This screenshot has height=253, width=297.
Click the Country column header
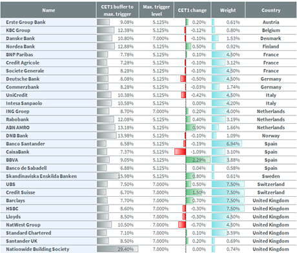[271, 10]
